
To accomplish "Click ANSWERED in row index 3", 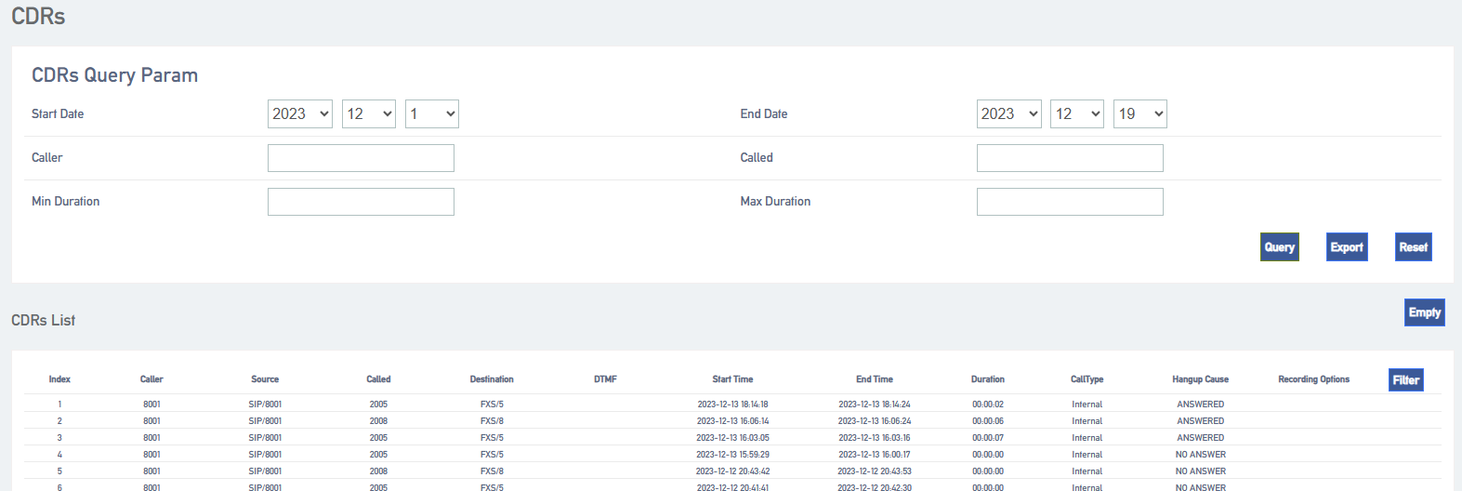I will [x=1201, y=438].
